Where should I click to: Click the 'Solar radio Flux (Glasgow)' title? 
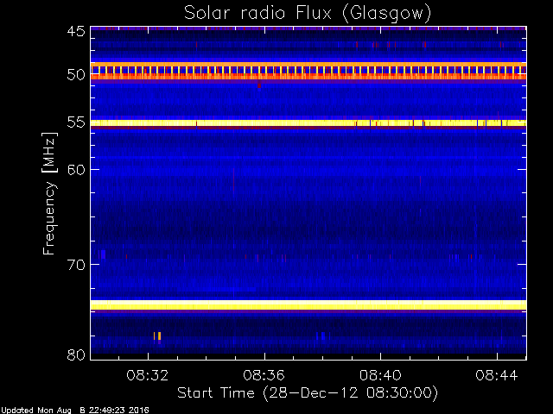tap(308, 13)
